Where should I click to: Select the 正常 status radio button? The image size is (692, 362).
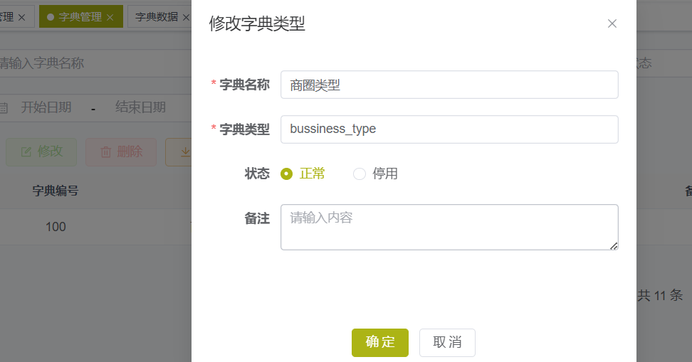pos(286,174)
